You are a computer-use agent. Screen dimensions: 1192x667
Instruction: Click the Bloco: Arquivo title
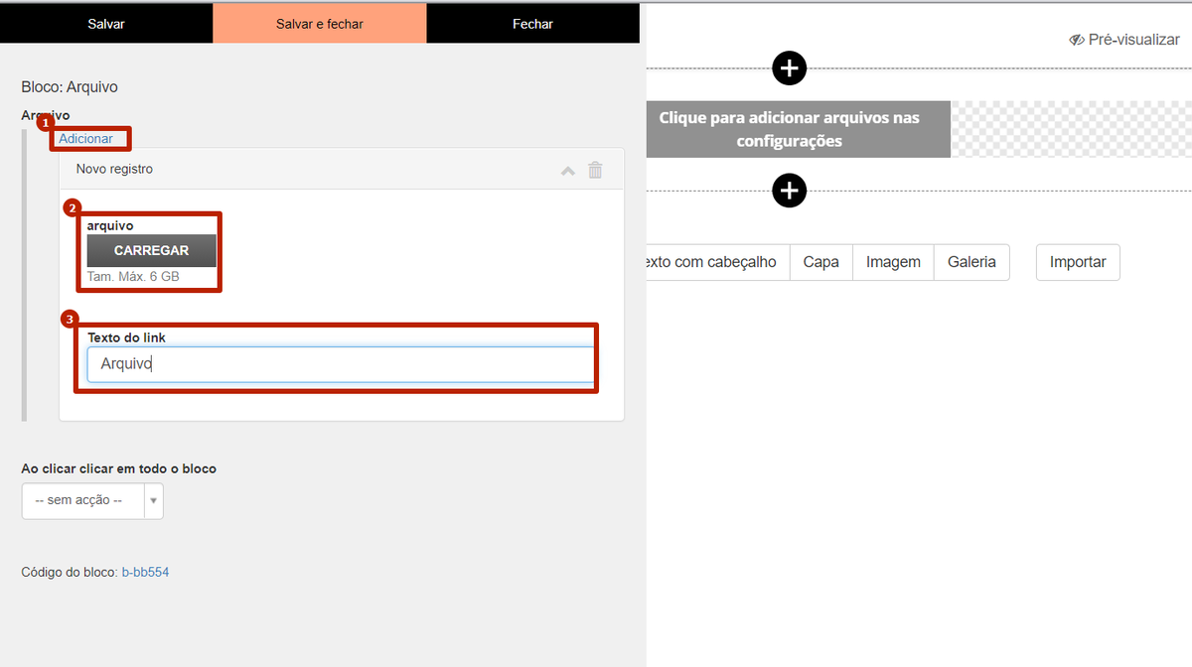70,87
